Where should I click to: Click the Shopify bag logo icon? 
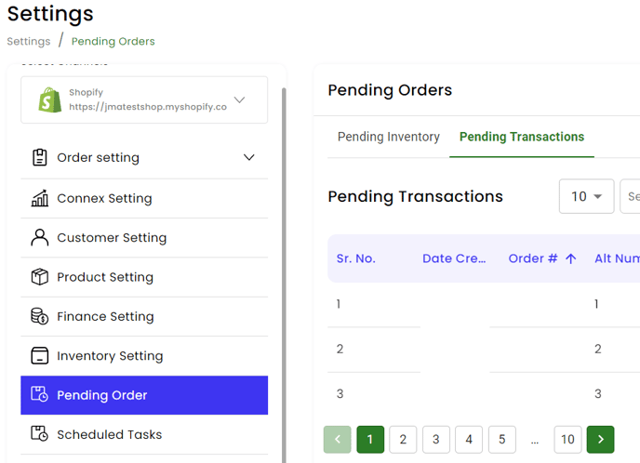coord(50,99)
